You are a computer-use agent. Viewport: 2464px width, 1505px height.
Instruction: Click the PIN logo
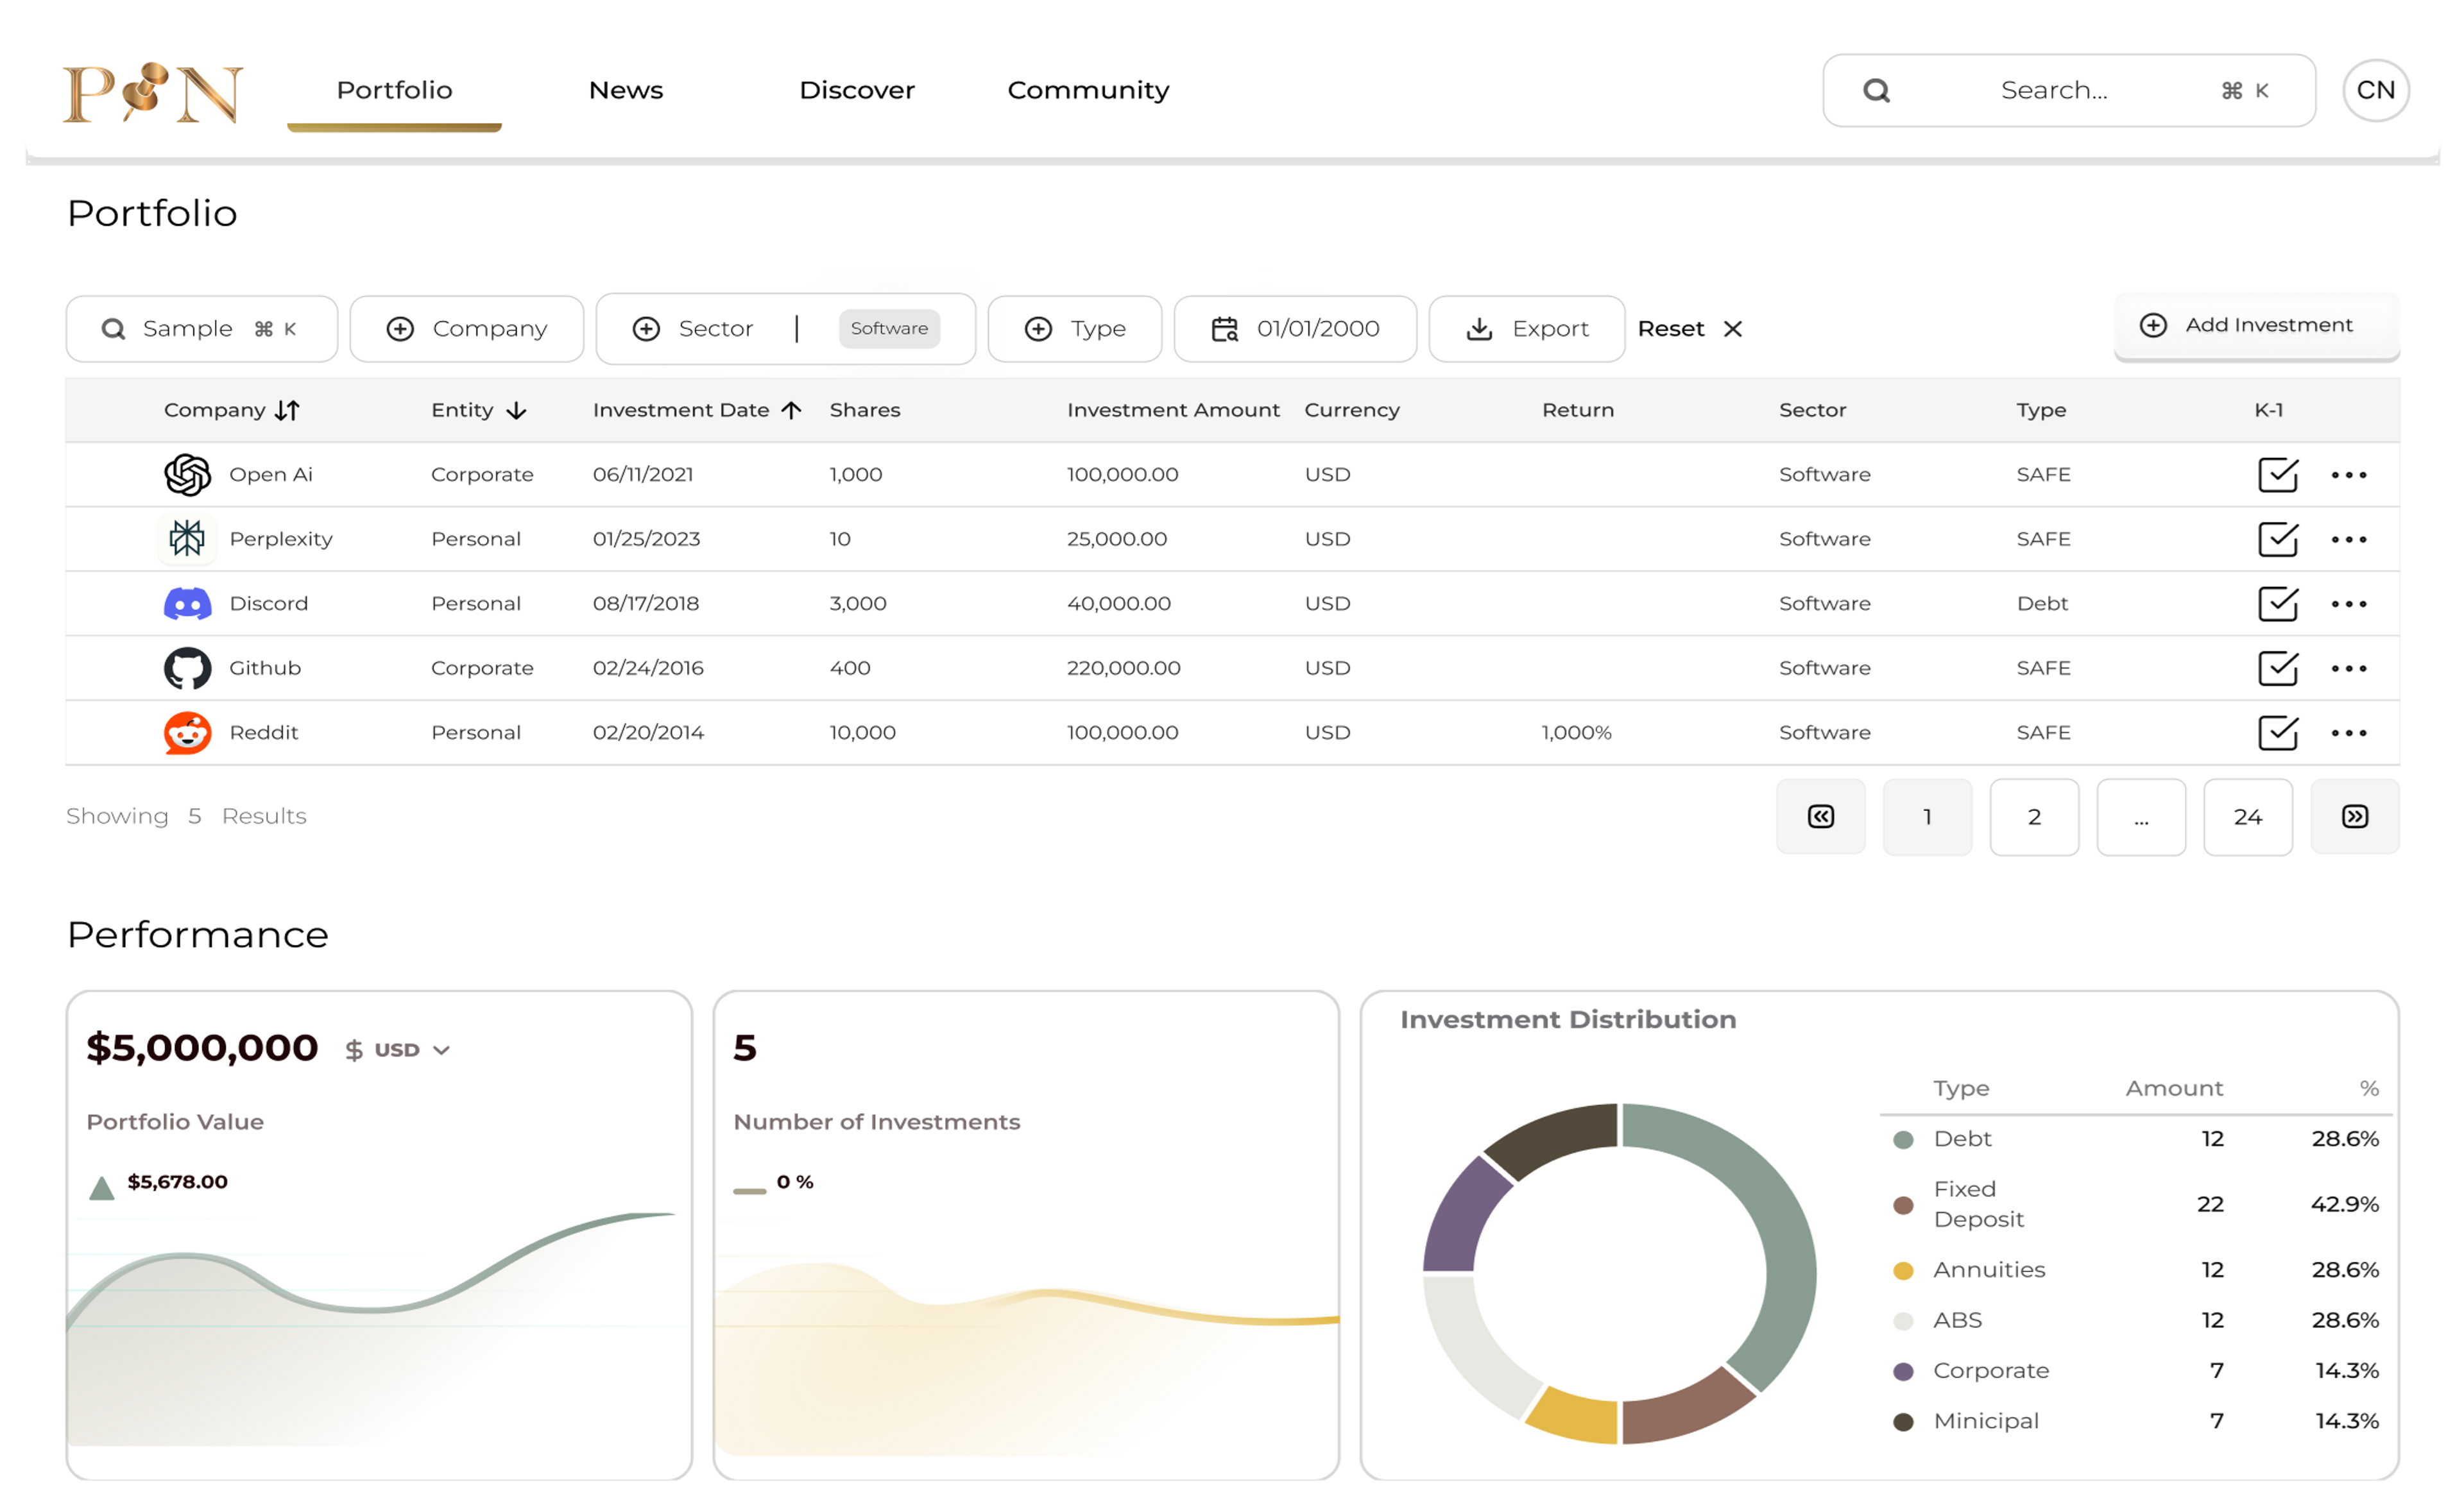point(153,93)
